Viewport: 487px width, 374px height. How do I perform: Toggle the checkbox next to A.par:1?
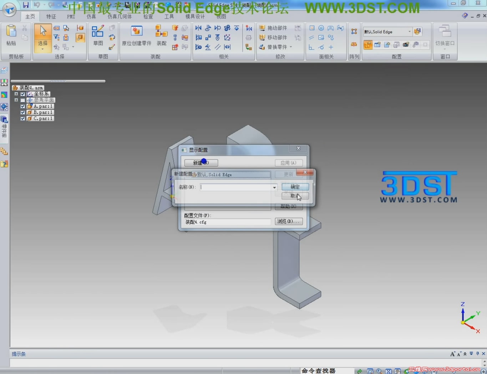pos(22,106)
